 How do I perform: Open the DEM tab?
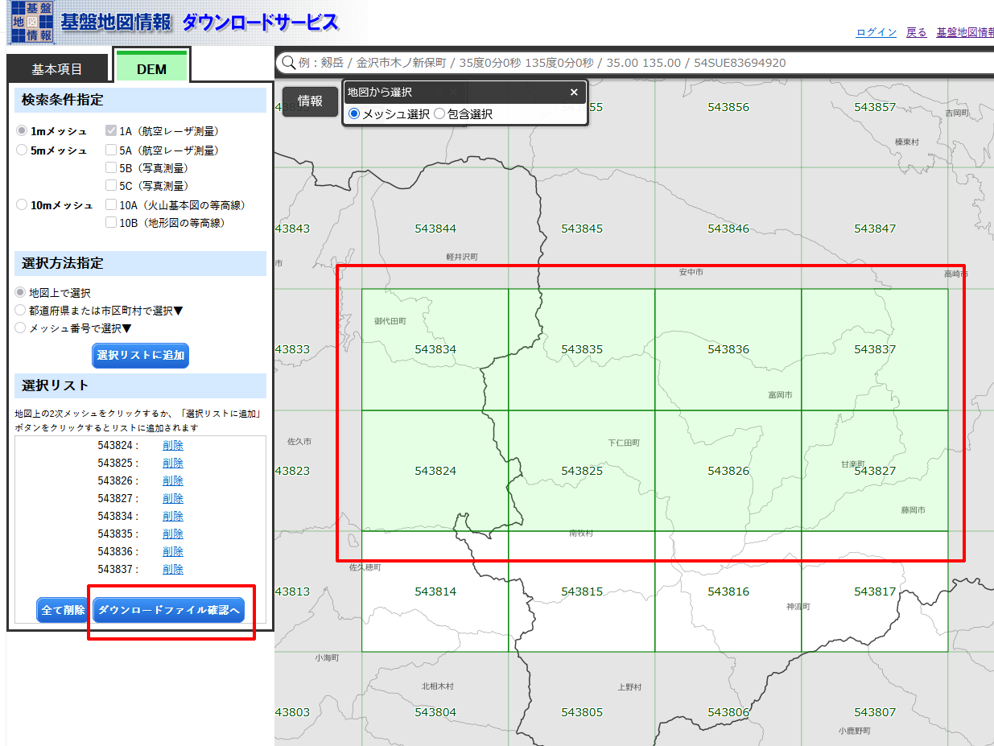pyautogui.click(x=151, y=69)
